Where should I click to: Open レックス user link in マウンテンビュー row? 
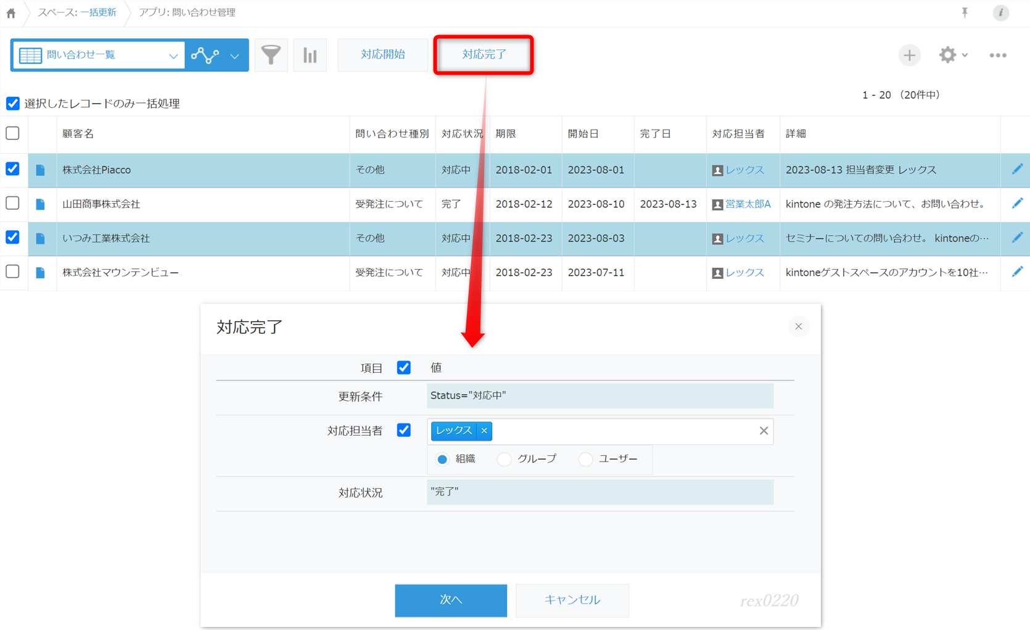pos(744,272)
